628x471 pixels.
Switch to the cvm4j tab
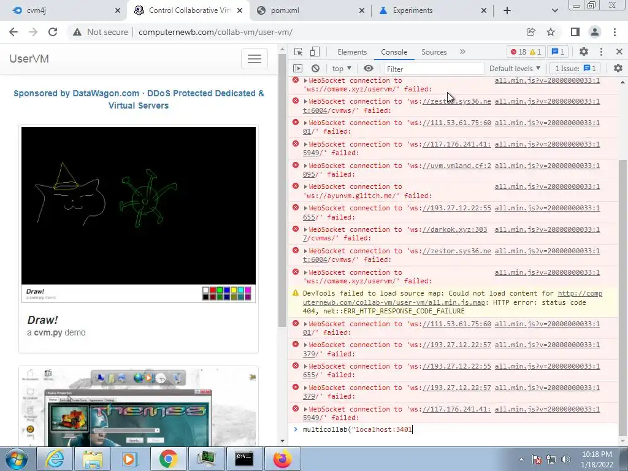pyautogui.click(x=66, y=10)
